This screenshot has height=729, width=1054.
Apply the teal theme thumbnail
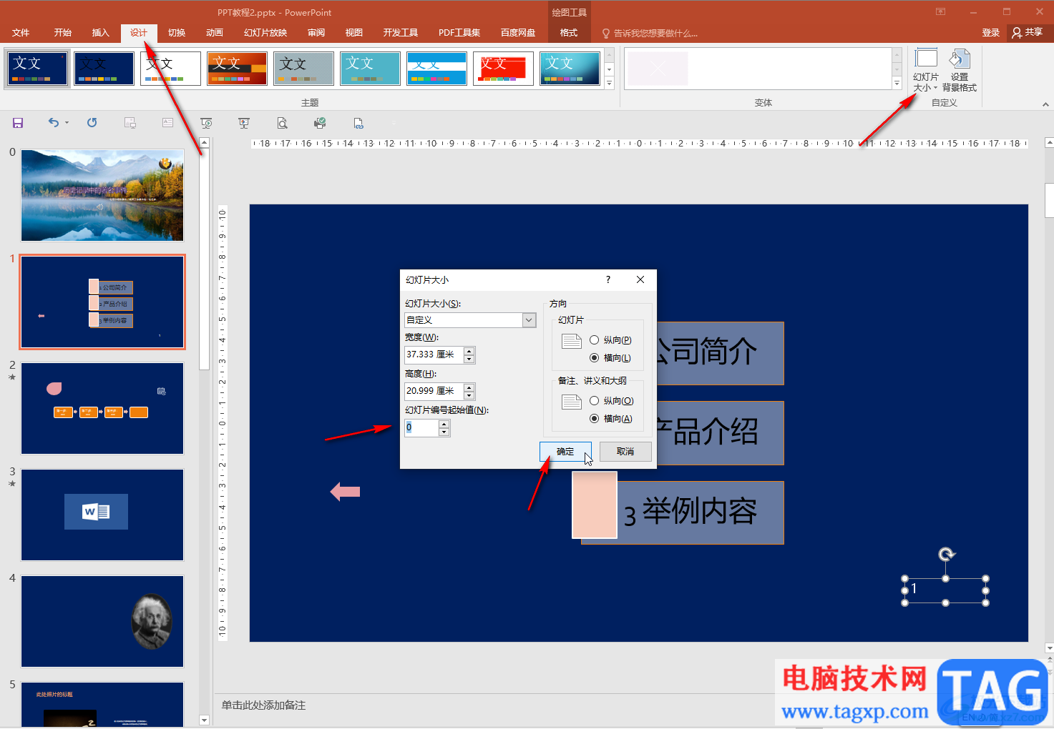click(x=370, y=69)
